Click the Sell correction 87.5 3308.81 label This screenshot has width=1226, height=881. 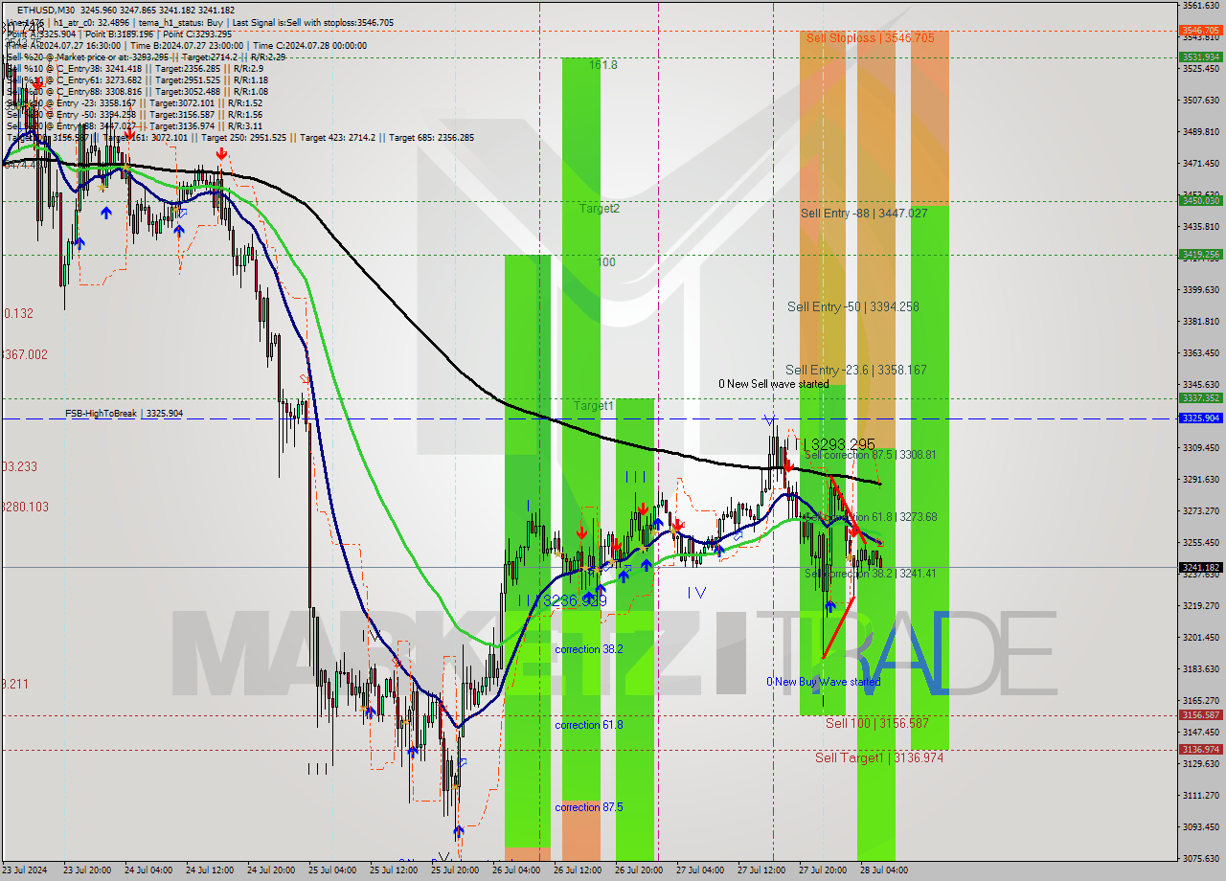(x=871, y=455)
